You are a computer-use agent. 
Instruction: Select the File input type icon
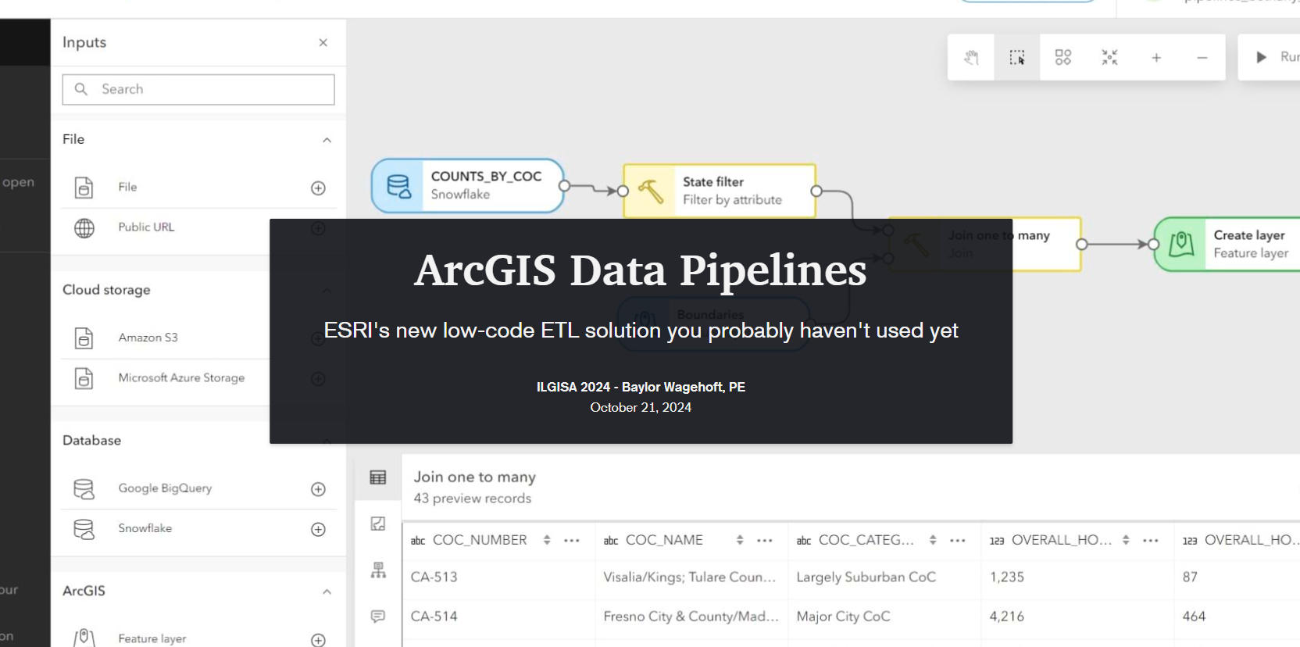tap(84, 188)
